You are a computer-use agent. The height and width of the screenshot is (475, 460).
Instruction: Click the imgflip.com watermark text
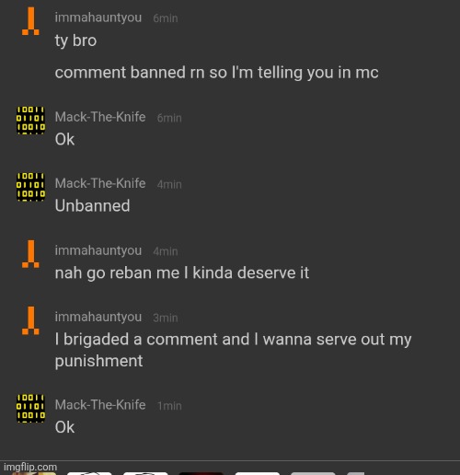30,467
